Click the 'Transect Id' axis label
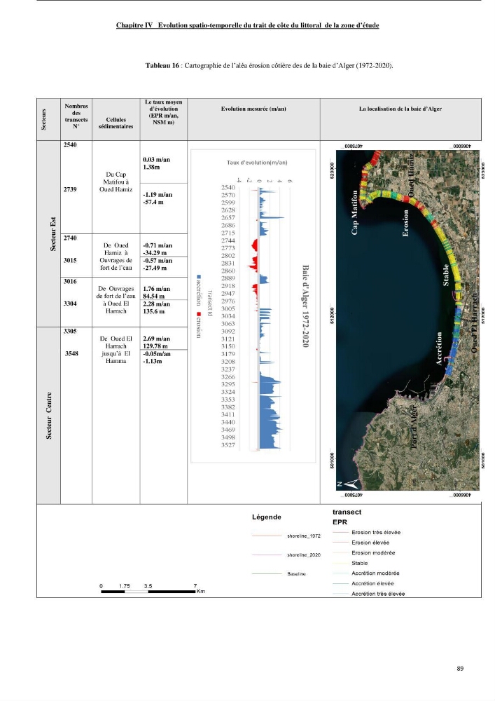The width and height of the screenshot is (495, 701). 209,303
